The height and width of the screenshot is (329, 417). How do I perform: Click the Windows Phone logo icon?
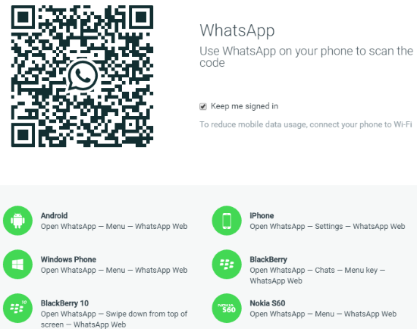[18, 265]
